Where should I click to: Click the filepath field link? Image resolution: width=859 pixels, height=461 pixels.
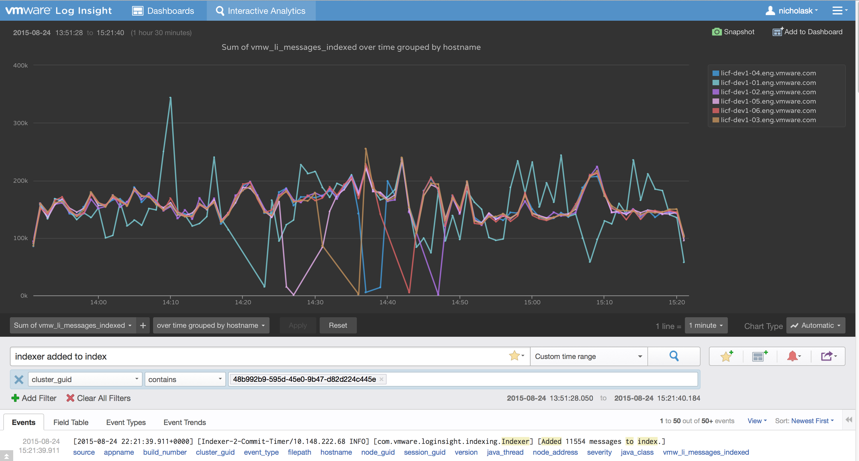(300, 452)
